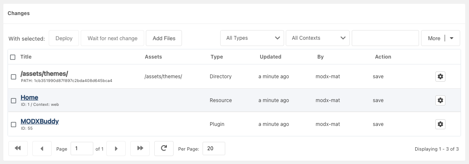Click the page number field
The image size is (469, 164).
click(x=82, y=149)
